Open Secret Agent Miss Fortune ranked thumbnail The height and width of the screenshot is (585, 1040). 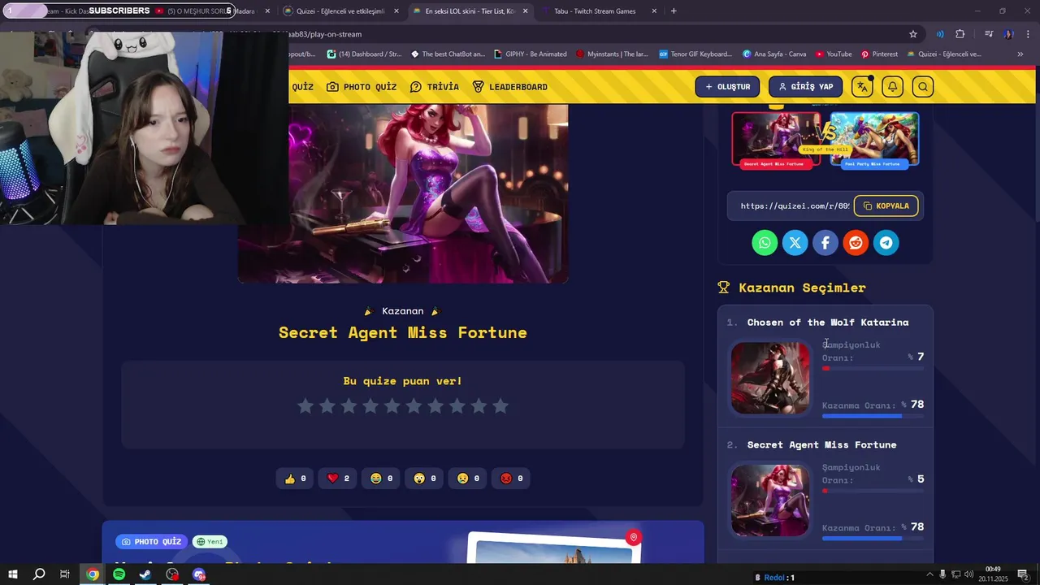[770, 500]
